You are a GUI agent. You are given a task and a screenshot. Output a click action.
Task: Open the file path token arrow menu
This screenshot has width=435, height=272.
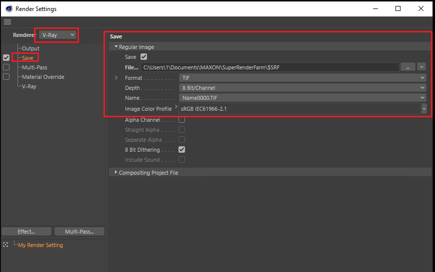click(x=421, y=67)
